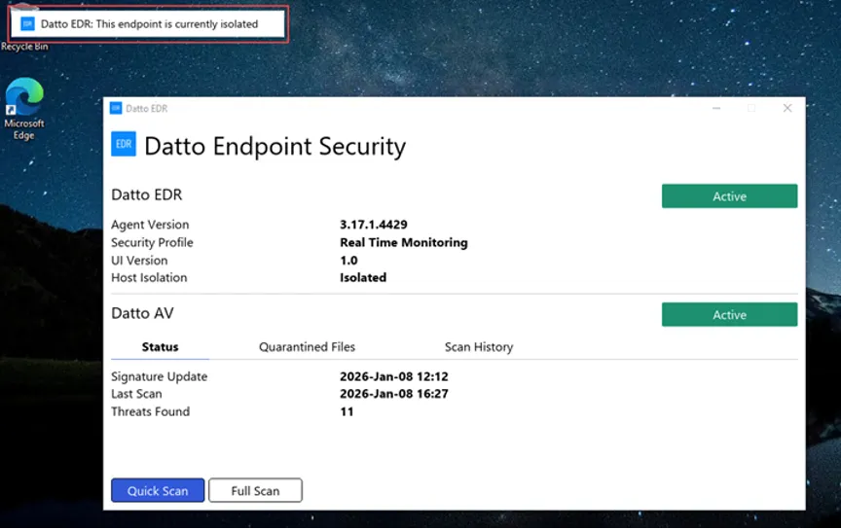The image size is (841, 529).
Task: Open the Quarantined Files tab
Action: click(x=307, y=347)
